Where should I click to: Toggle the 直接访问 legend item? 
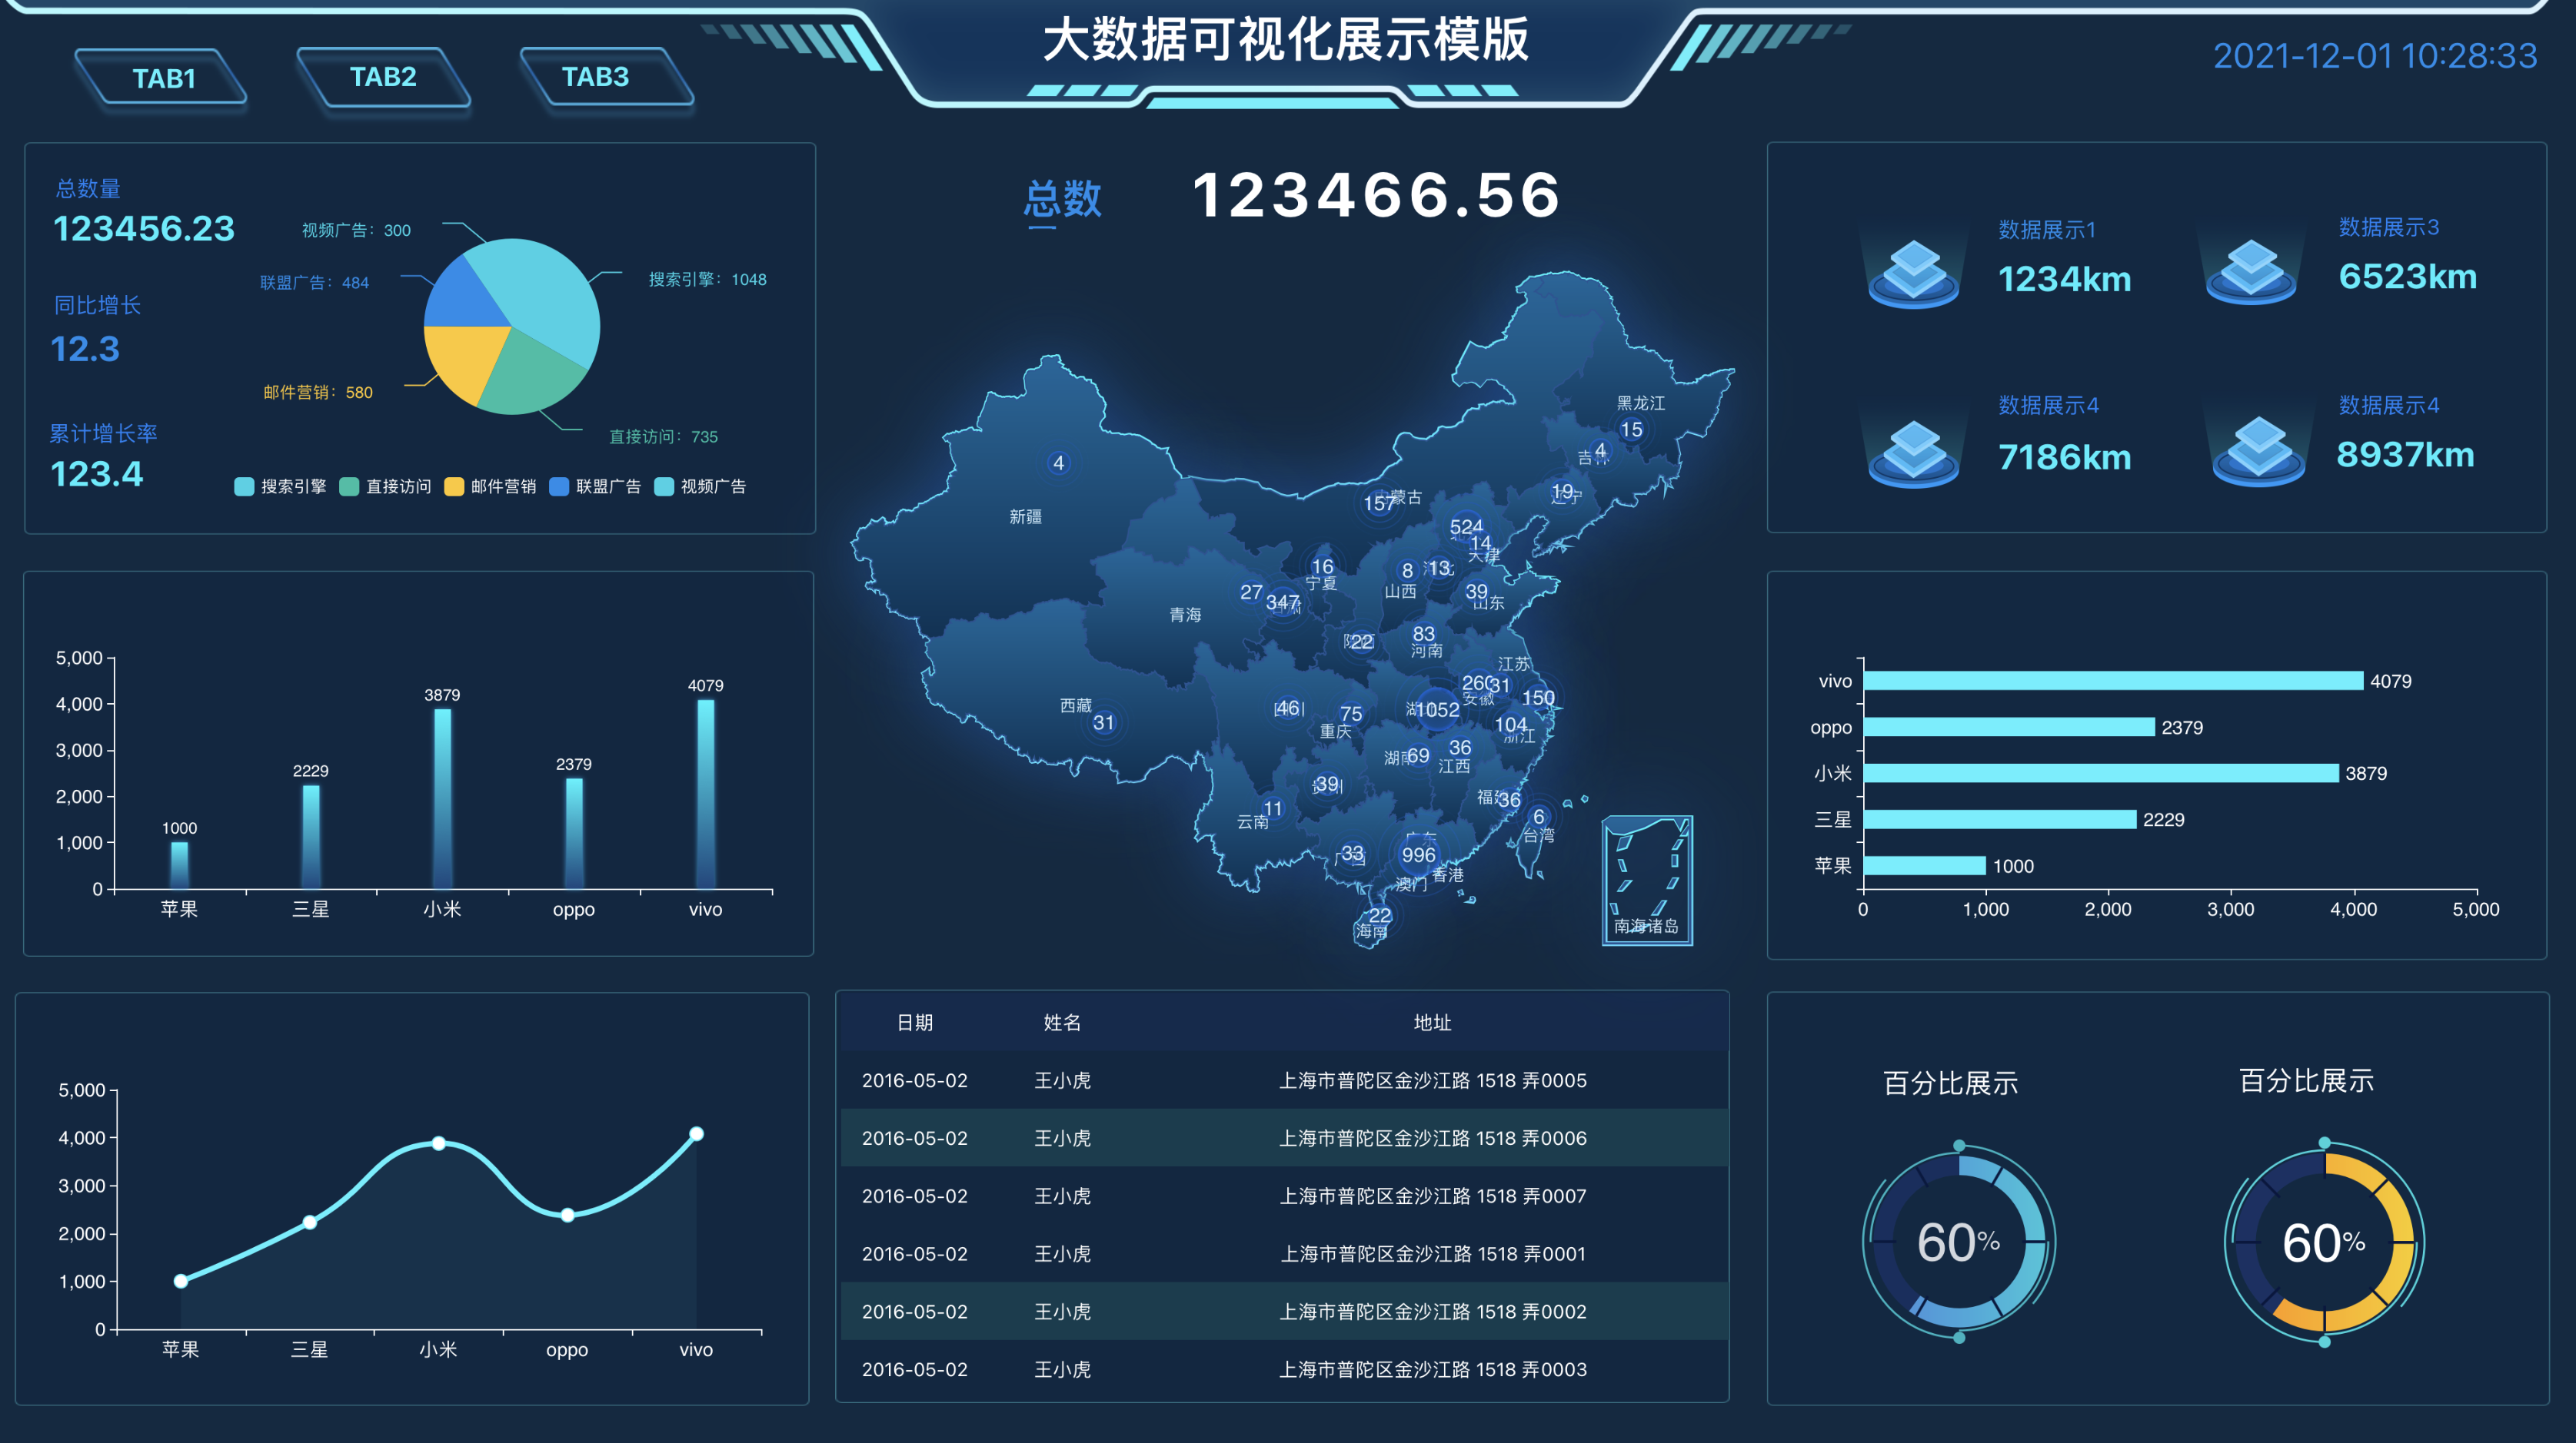[386, 486]
